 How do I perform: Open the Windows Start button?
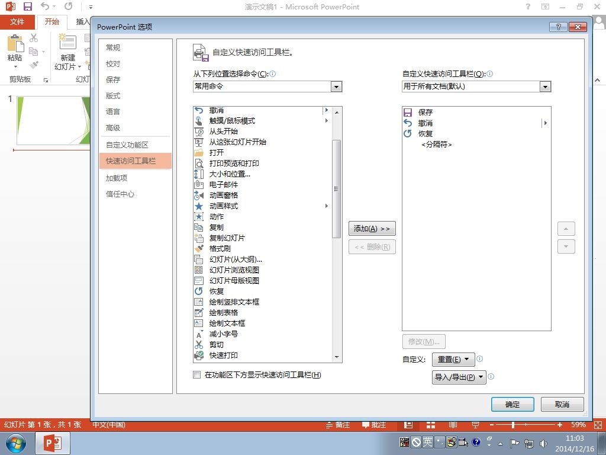(16, 443)
